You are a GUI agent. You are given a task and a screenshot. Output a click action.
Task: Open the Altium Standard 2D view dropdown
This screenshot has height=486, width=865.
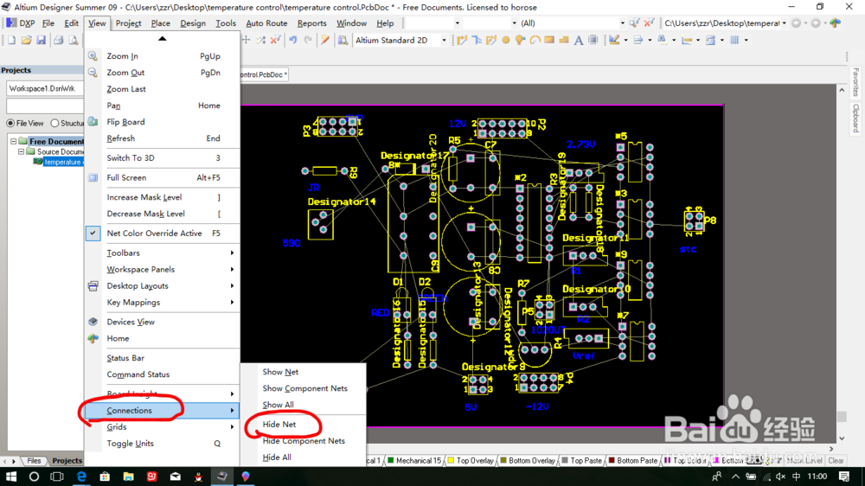[444, 41]
